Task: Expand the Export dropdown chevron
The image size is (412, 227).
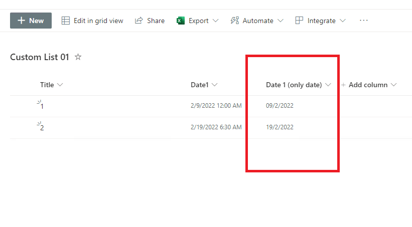Action: pos(215,21)
